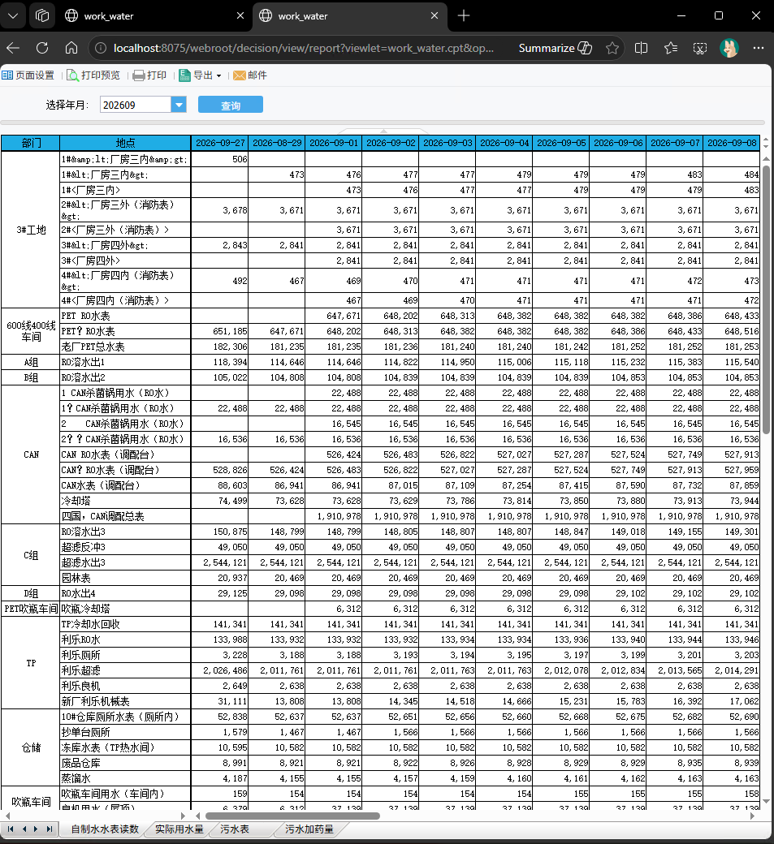Click left arrow of left-pane horizontal scrollbar
The image size is (774, 844).
(7, 816)
